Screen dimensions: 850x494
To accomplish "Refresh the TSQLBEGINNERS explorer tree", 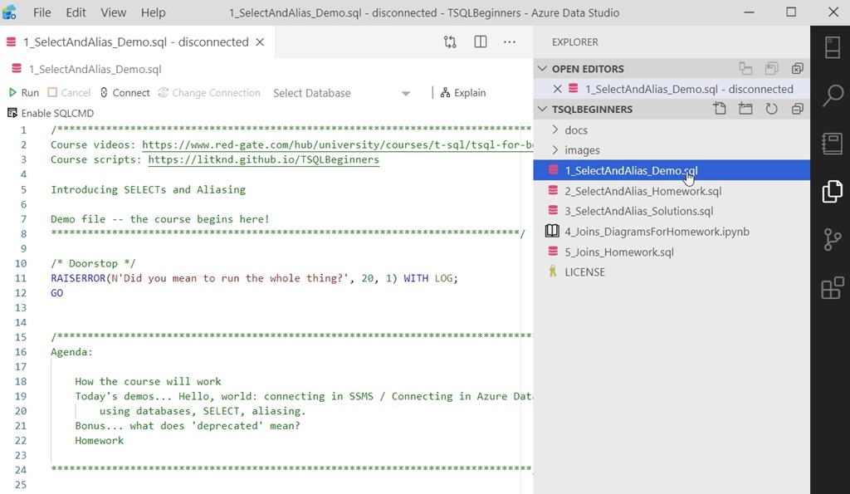I will (771, 109).
